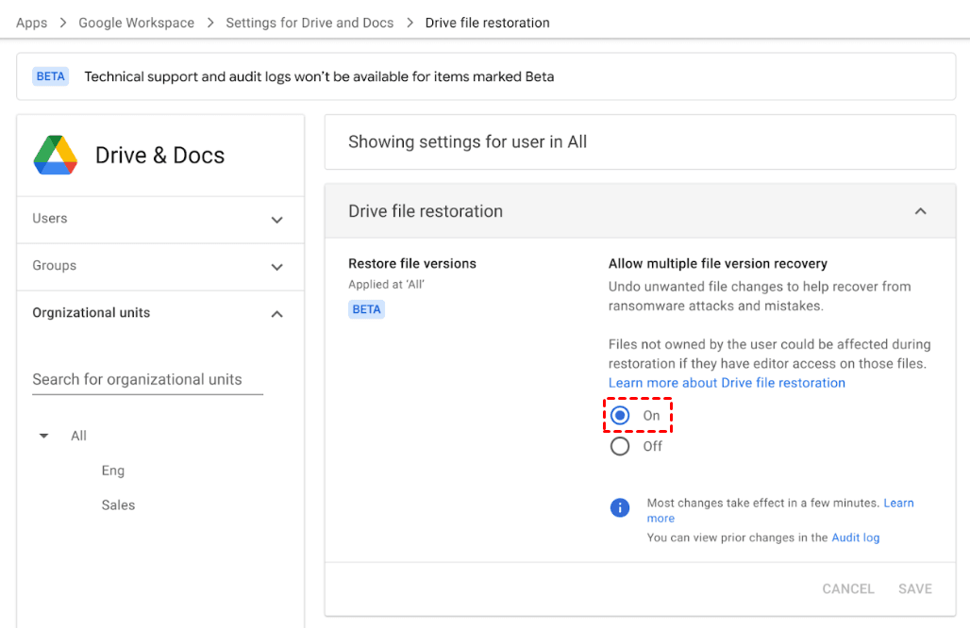The image size is (970, 628).
Task: Expand the Groups section
Action: [x=276, y=267]
